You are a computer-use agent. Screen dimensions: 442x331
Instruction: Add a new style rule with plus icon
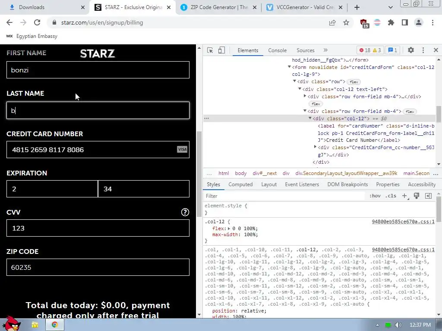click(404, 196)
